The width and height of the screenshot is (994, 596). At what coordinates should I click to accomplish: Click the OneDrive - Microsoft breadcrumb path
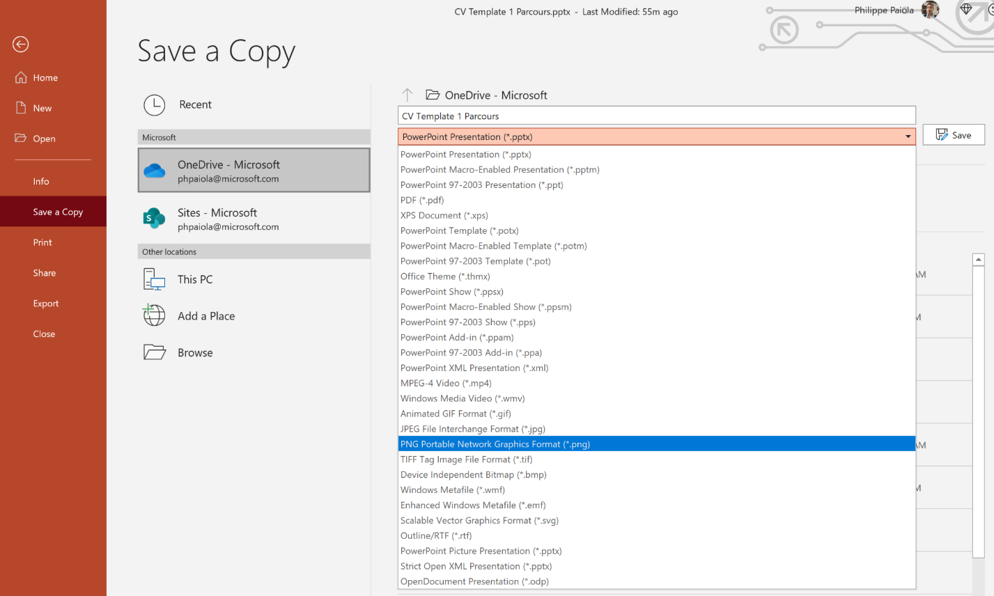coord(496,95)
